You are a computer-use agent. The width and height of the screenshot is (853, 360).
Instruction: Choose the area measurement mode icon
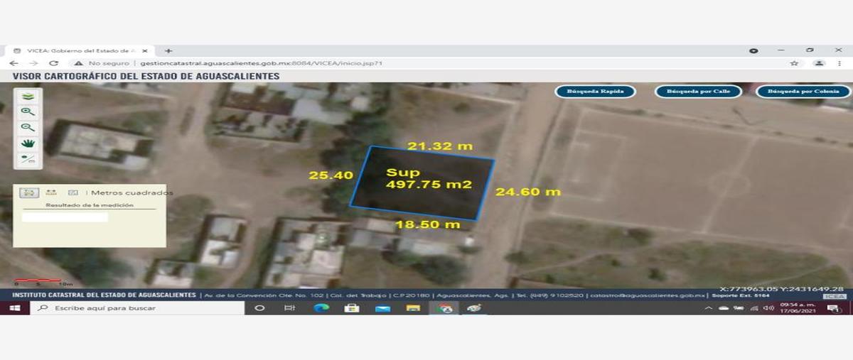pyautogui.click(x=29, y=192)
